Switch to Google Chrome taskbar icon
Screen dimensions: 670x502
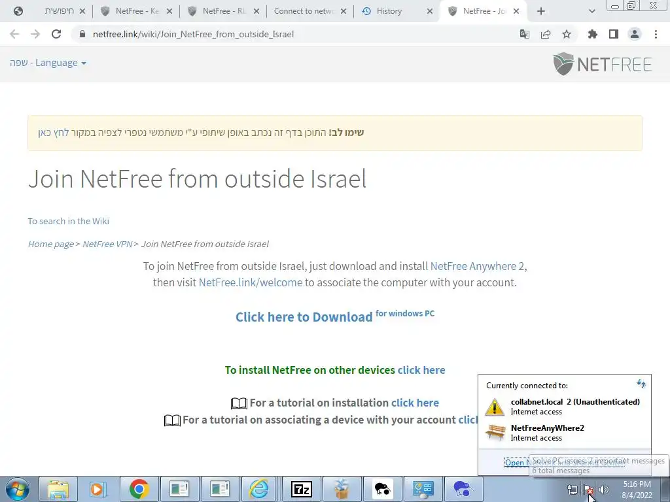coord(139,489)
